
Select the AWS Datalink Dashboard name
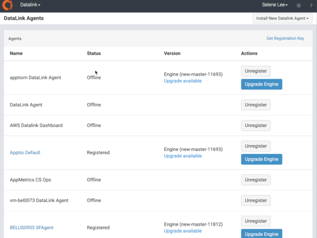[x=36, y=126]
